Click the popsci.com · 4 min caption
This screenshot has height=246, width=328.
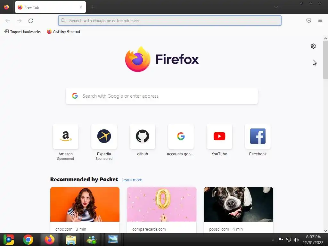[226, 229]
